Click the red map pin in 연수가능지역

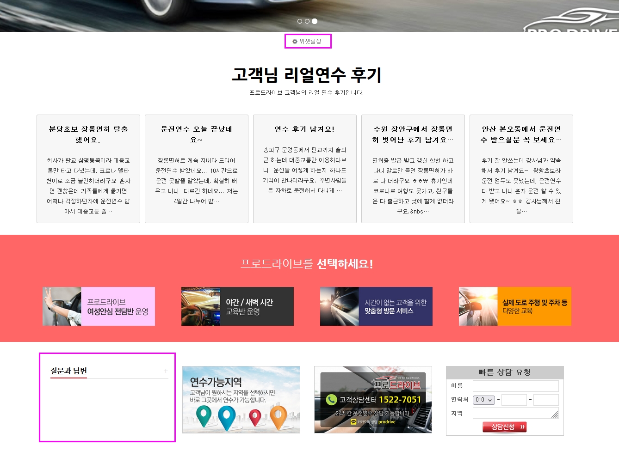point(255,418)
